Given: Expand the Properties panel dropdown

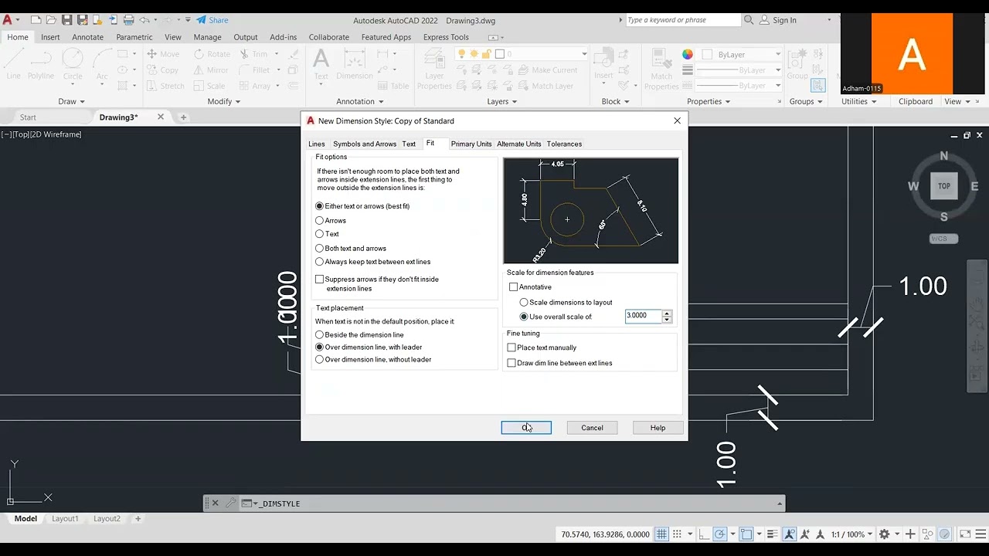Looking at the screenshot, I should (x=709, y=101).
